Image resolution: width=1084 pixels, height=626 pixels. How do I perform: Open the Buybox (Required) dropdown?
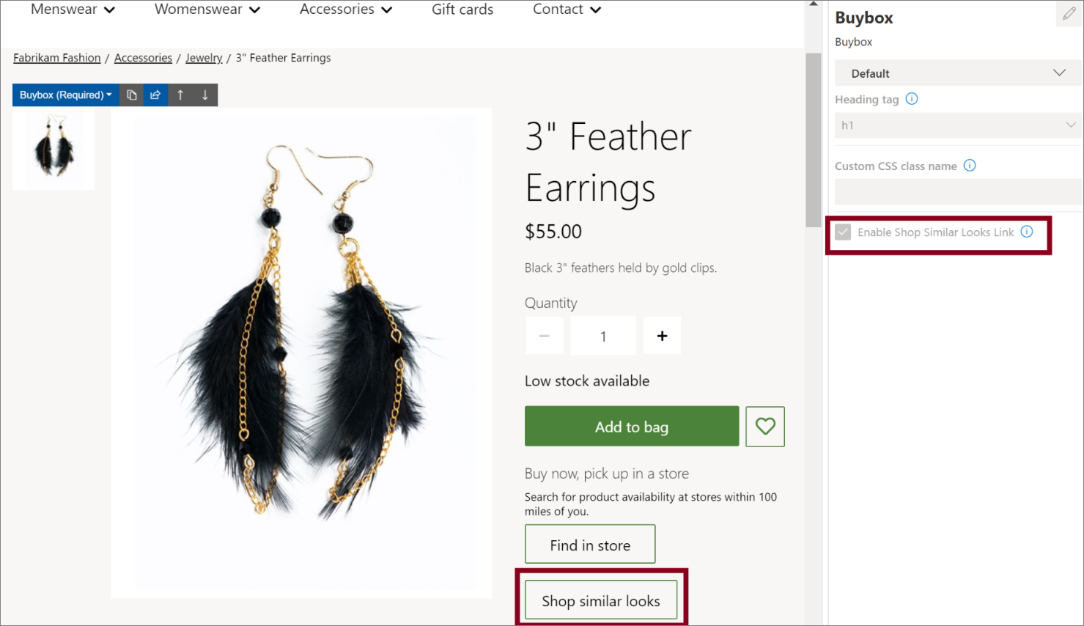click(x=66, y=95)
